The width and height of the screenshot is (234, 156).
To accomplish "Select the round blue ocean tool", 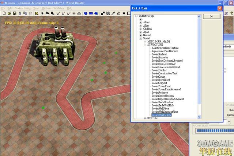I will tap(96, 13).
